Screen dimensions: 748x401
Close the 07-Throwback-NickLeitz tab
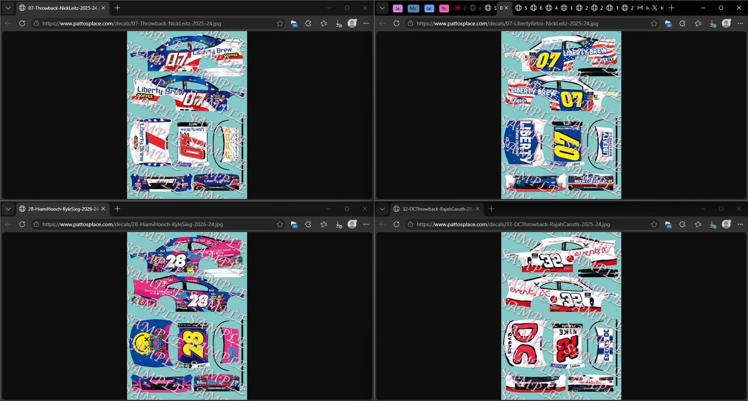(102, 8)
